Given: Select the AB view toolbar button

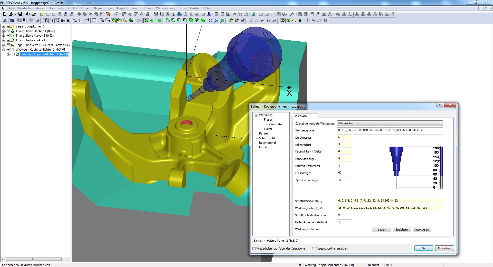Looking at the screenshot, I should (51, 21).
